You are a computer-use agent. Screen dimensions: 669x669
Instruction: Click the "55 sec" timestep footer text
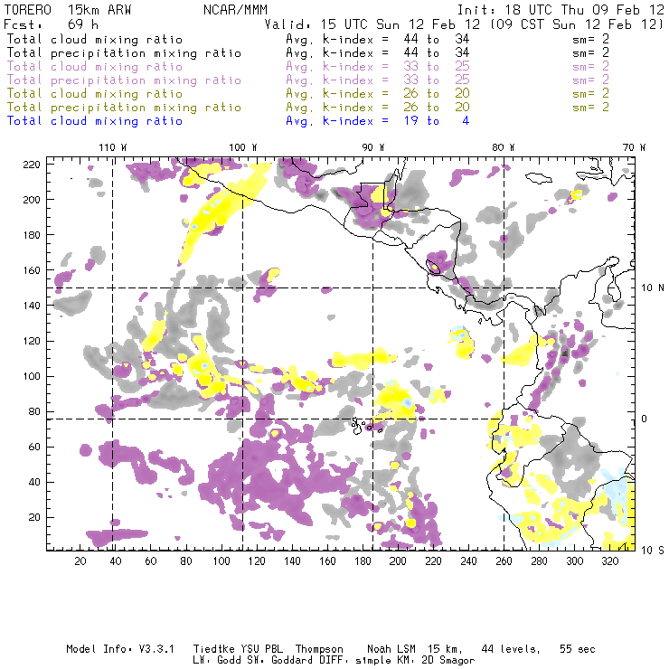(578, 649)
